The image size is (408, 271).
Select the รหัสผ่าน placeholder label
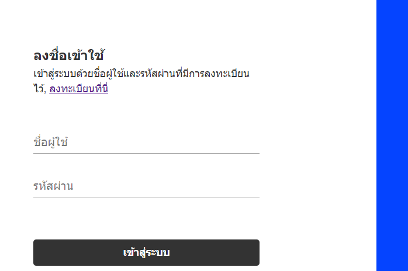53,186
